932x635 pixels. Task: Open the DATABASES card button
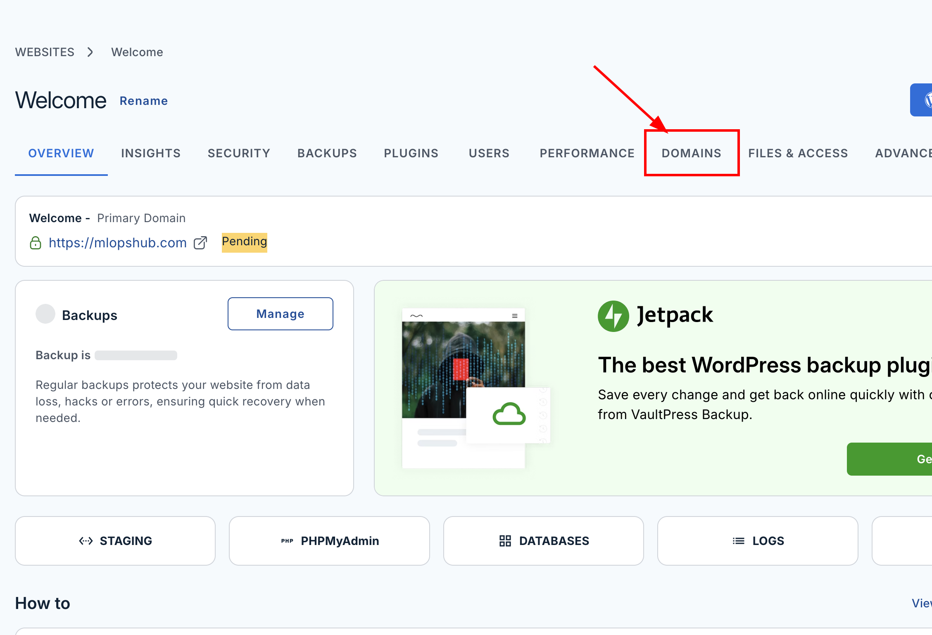click(x=544, y=541)
